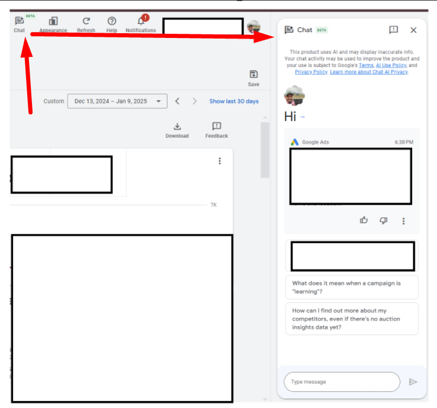Expand the custom date range dropdown

(x=117, y=101)
